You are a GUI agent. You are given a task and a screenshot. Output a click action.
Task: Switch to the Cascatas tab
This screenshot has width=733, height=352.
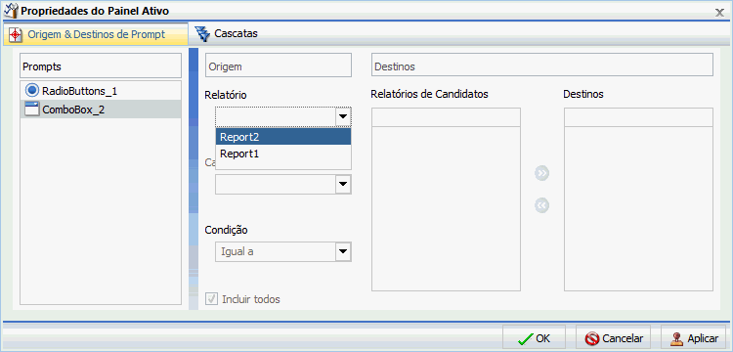[227, 33]
